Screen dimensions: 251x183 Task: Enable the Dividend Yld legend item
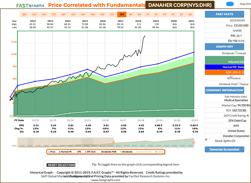click(x=144, y=152)
